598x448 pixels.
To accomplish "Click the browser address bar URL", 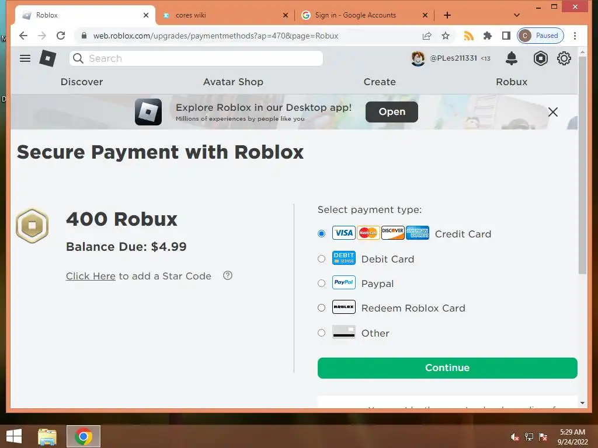I will pos(216,36).
